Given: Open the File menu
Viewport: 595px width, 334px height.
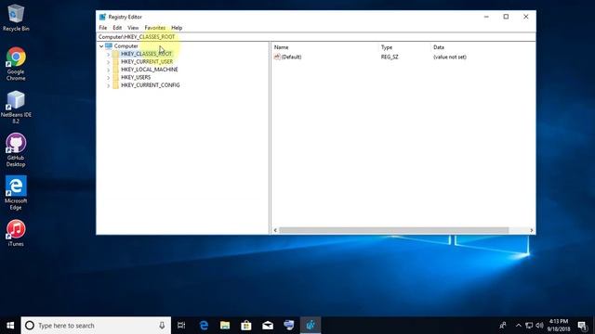Looking at the screenshot, I should tap(103, 28).
